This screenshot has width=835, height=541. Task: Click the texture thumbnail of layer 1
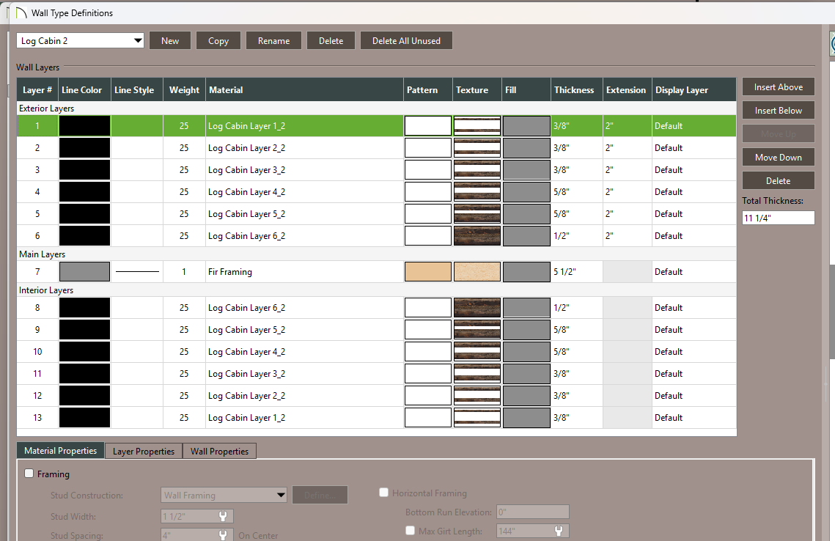pos(477,126)
